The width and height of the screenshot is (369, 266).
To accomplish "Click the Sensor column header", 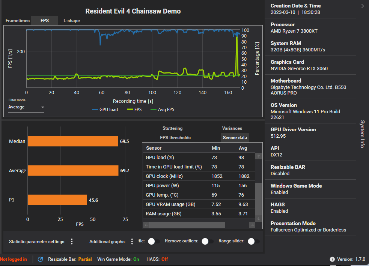I will click(x=154, y=148).
